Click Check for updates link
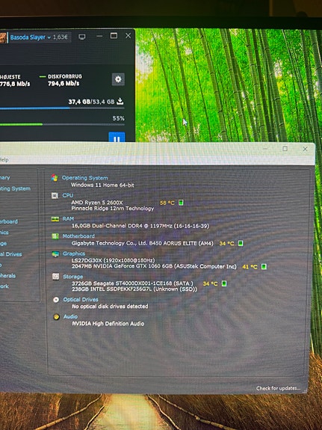This screenshot has height=430, width=322. (x=278, y=388)
